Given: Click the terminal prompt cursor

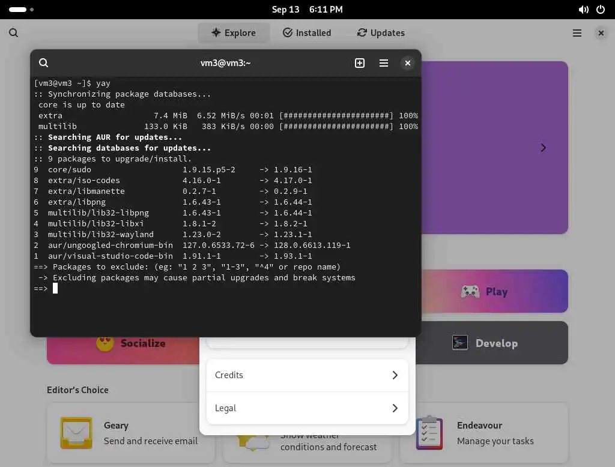Looking at the screenshot, I should tap(55, 288).
